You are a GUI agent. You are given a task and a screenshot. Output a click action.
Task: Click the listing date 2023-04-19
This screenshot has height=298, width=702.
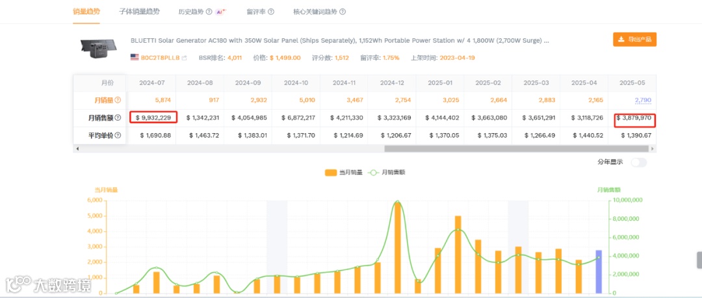tap(457, 58)
